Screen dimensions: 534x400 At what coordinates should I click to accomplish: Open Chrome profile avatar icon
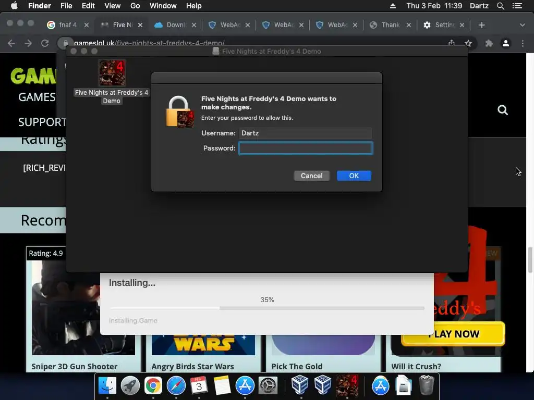coord(506,43)
